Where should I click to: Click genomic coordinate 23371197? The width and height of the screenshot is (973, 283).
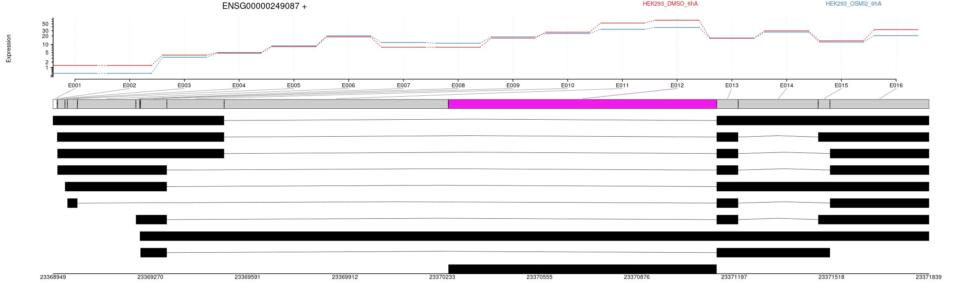tap(734, 277)
